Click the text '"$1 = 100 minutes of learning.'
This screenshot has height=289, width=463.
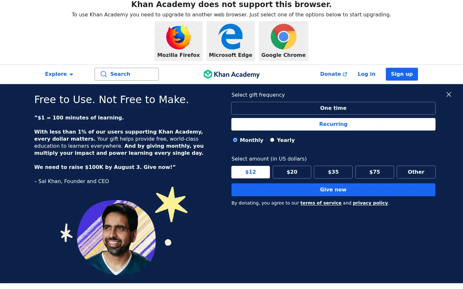click(x=79, y=118)
